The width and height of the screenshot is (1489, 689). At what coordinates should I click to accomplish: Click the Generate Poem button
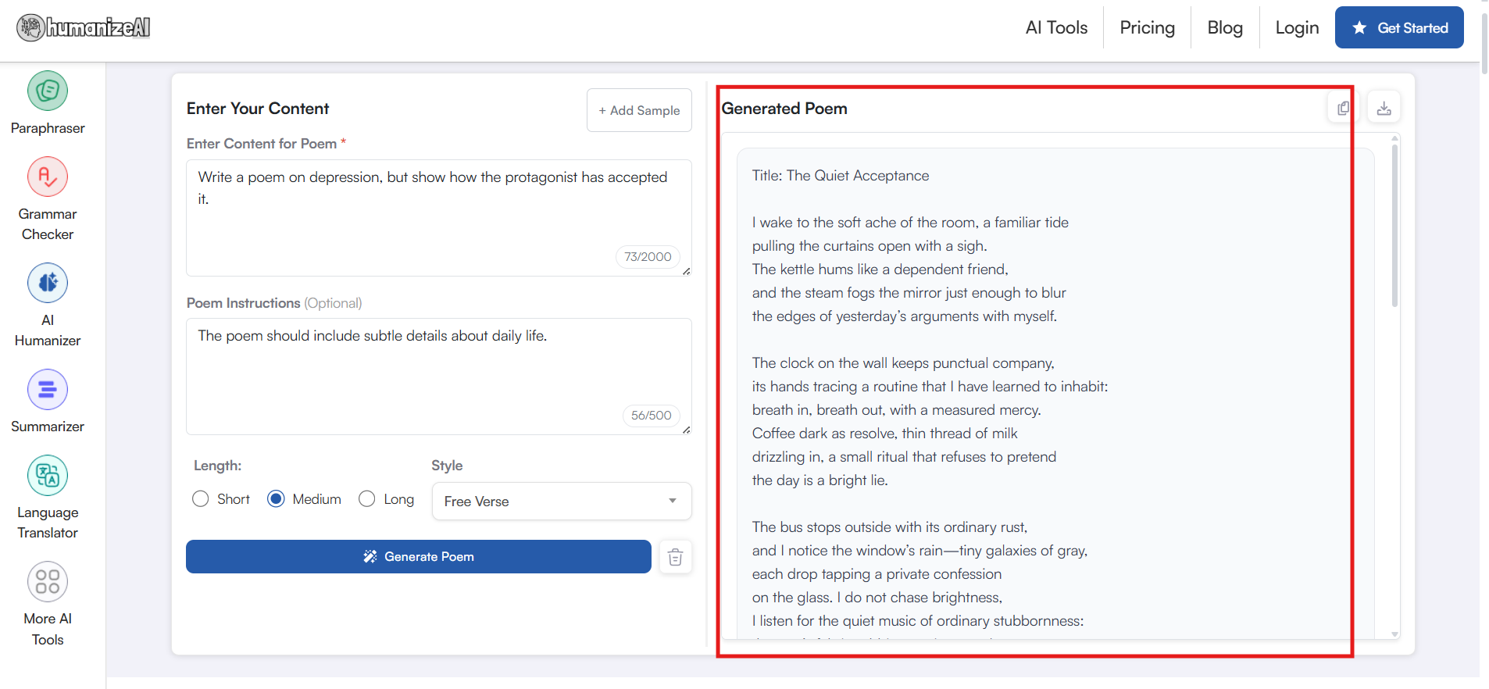click(418, 557)
